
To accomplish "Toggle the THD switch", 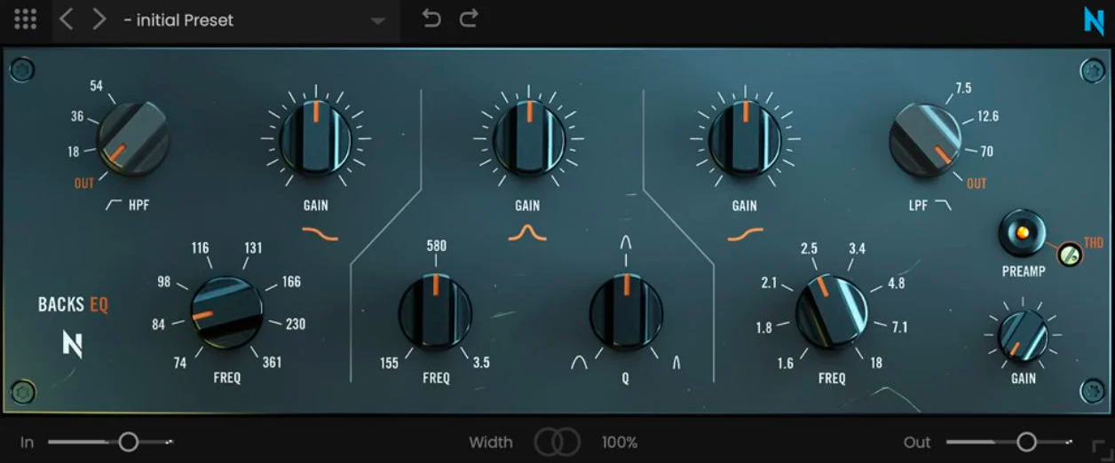I will click(x=1071, y=256).
